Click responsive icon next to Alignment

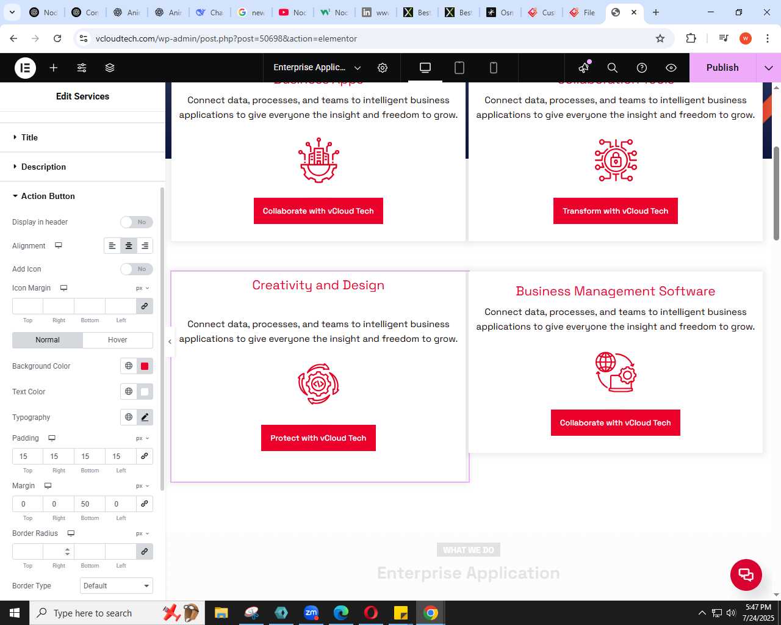point(59,245)
